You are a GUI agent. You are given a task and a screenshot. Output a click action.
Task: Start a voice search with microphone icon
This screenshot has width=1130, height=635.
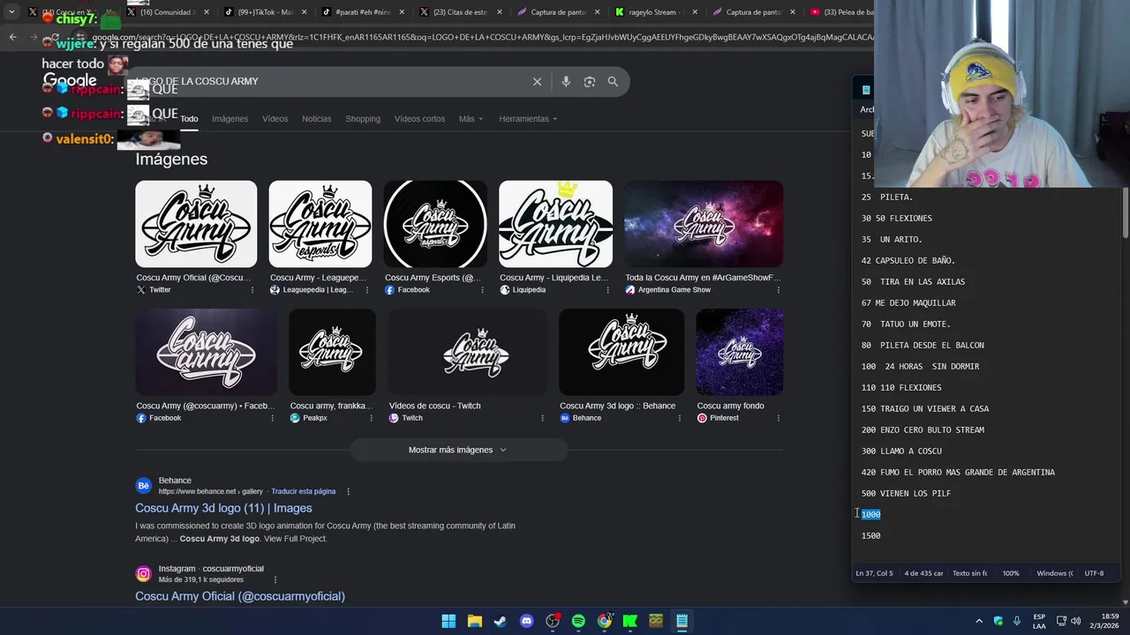[x=566, y=81]
